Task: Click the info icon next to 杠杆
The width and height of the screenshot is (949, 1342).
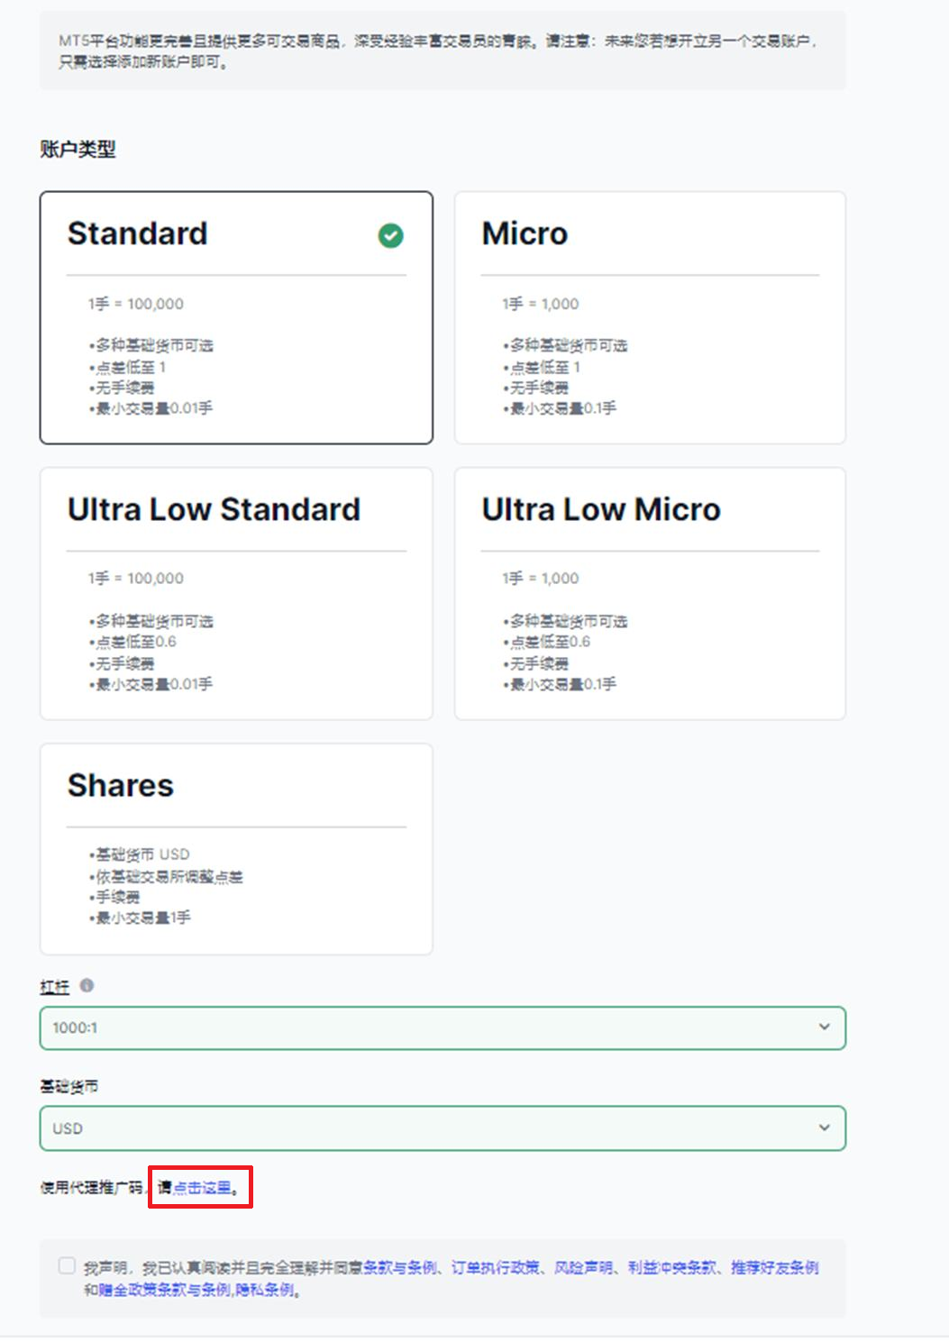Action: pyautogui.click(x=87, y=986)
